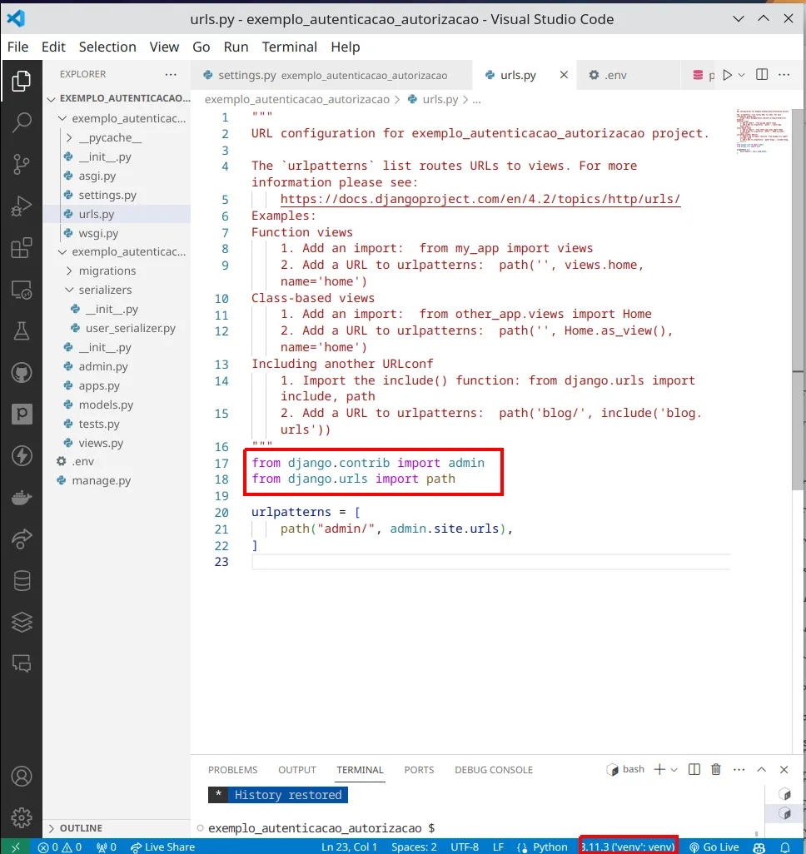Viewport: 806px width, 854px height.
Task: Switch to the .env editor tab
Action: click(615, 75)
